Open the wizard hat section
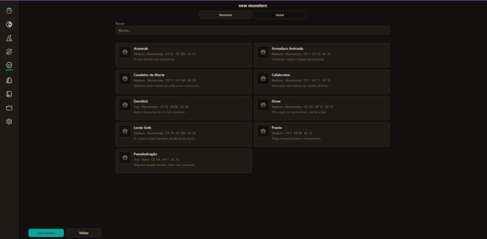487x239 pixels. (9, 38)
